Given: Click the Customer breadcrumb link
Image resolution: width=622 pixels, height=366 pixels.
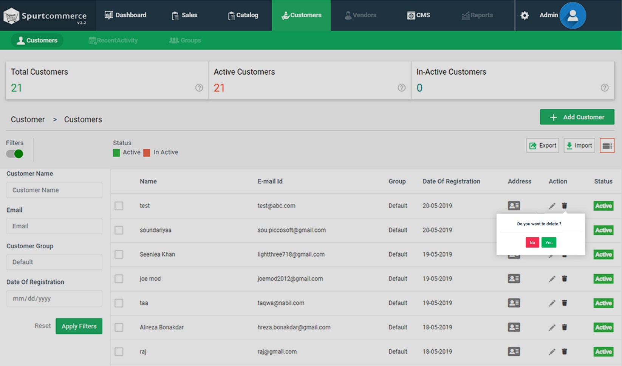Looking at the screenshot, I should [28, 120].
